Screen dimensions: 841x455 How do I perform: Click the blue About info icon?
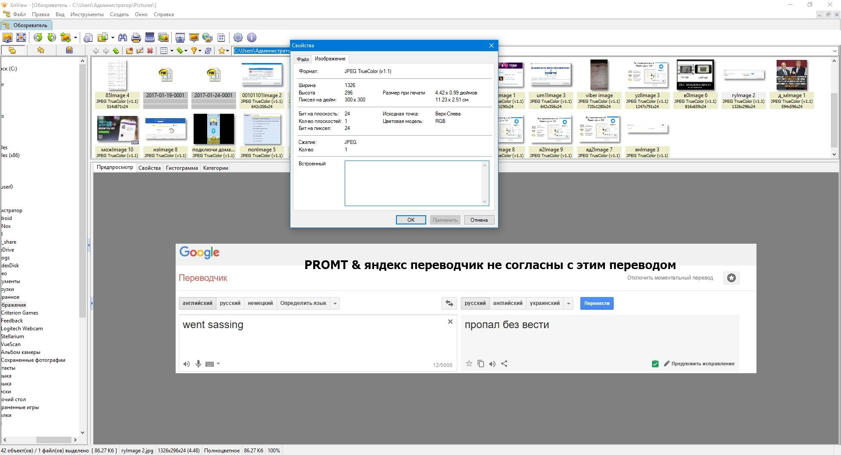pos(251,37)
